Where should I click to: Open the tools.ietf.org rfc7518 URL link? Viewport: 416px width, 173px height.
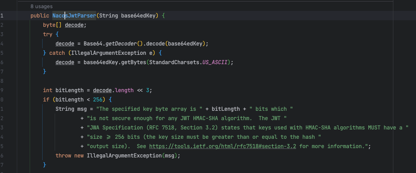(223, 146)
